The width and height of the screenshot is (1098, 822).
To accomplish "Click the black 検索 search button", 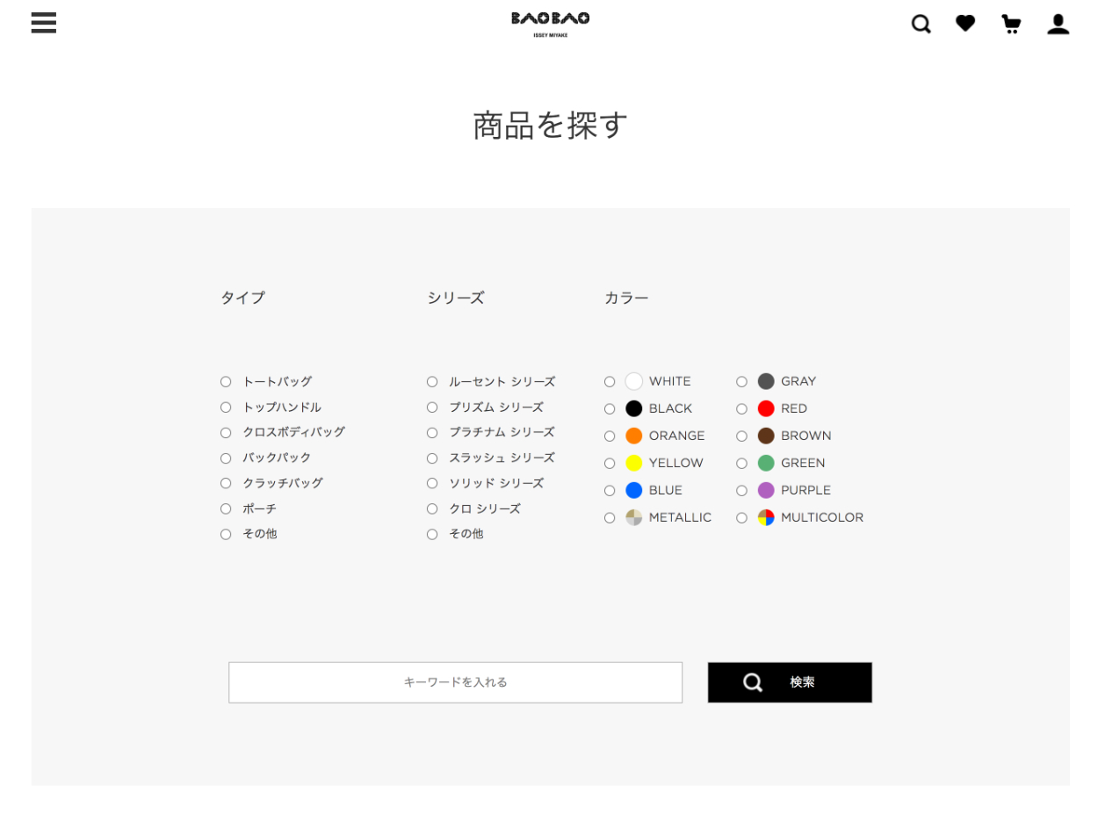I will pos(789,682).
